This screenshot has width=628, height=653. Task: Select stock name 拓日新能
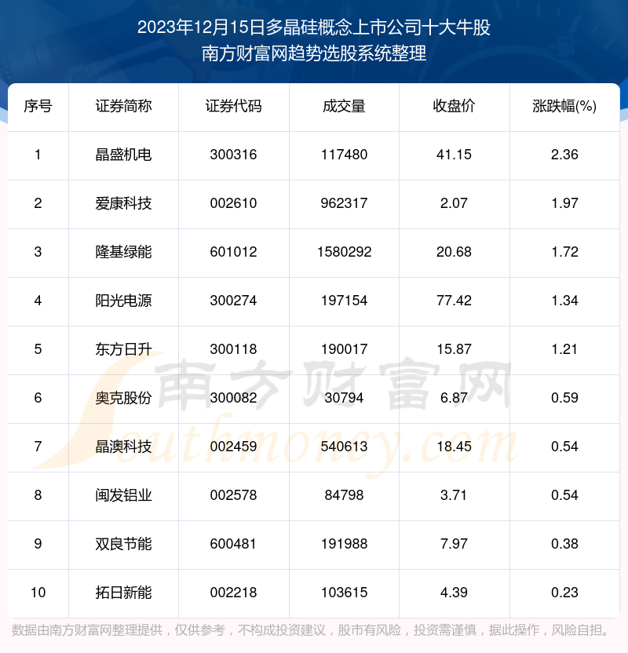tap(123, 593)
